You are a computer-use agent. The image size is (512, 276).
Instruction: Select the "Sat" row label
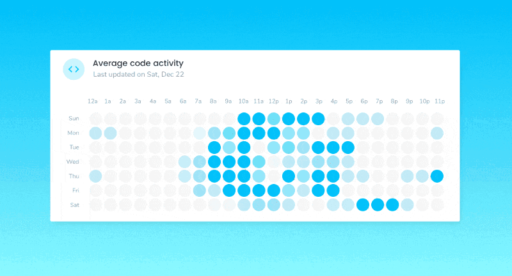coord(74,205)
